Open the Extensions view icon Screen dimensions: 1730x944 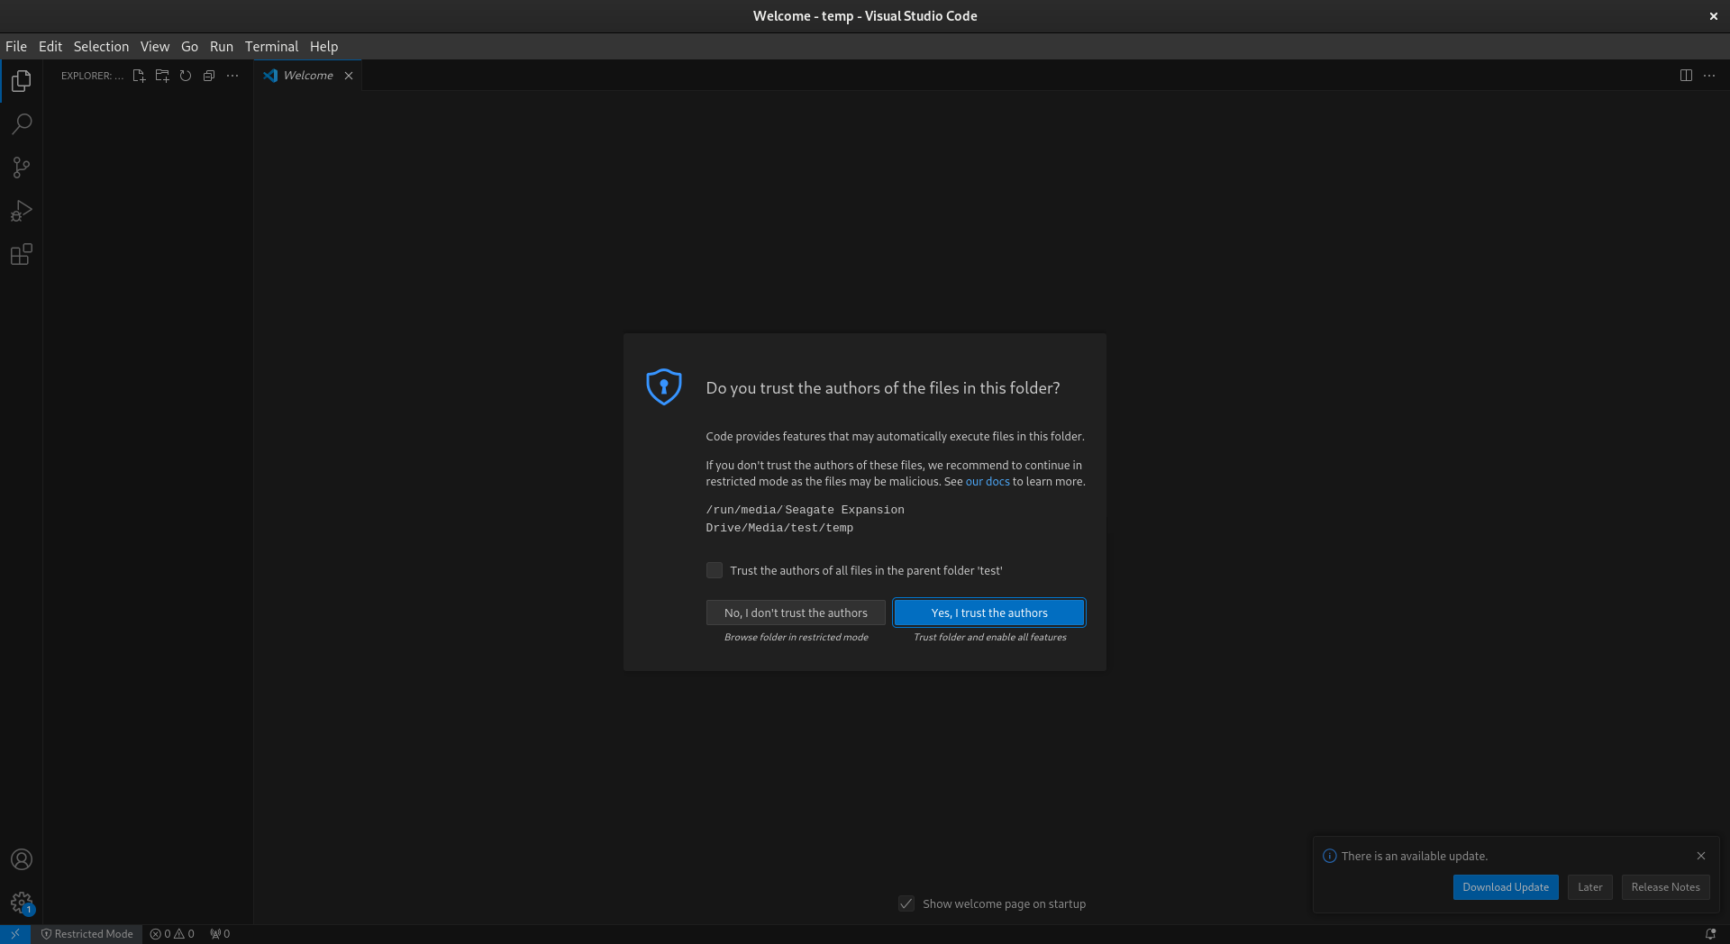[22, 254]
